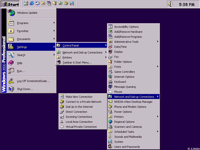
Task: Click the Display icon in the Control Panel list
Action: click(x=110, y=52)
